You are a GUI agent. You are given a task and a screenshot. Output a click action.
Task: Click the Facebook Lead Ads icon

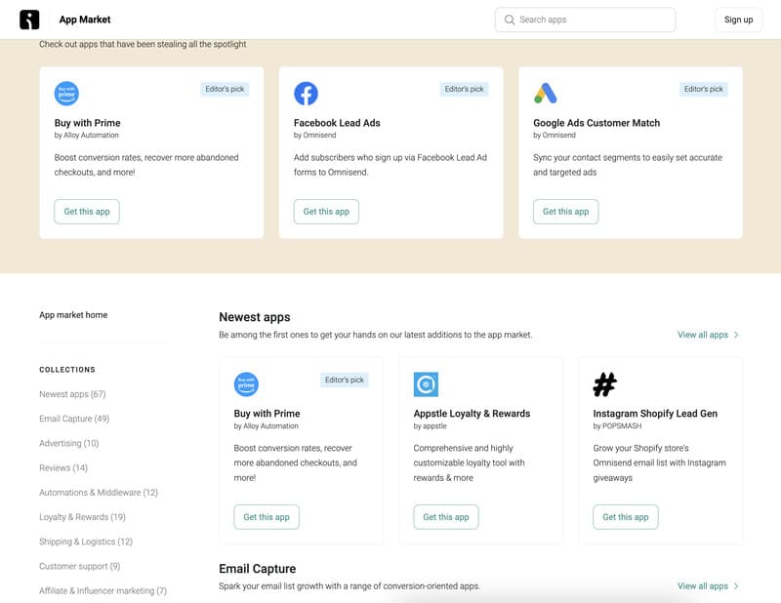[306, 93]
